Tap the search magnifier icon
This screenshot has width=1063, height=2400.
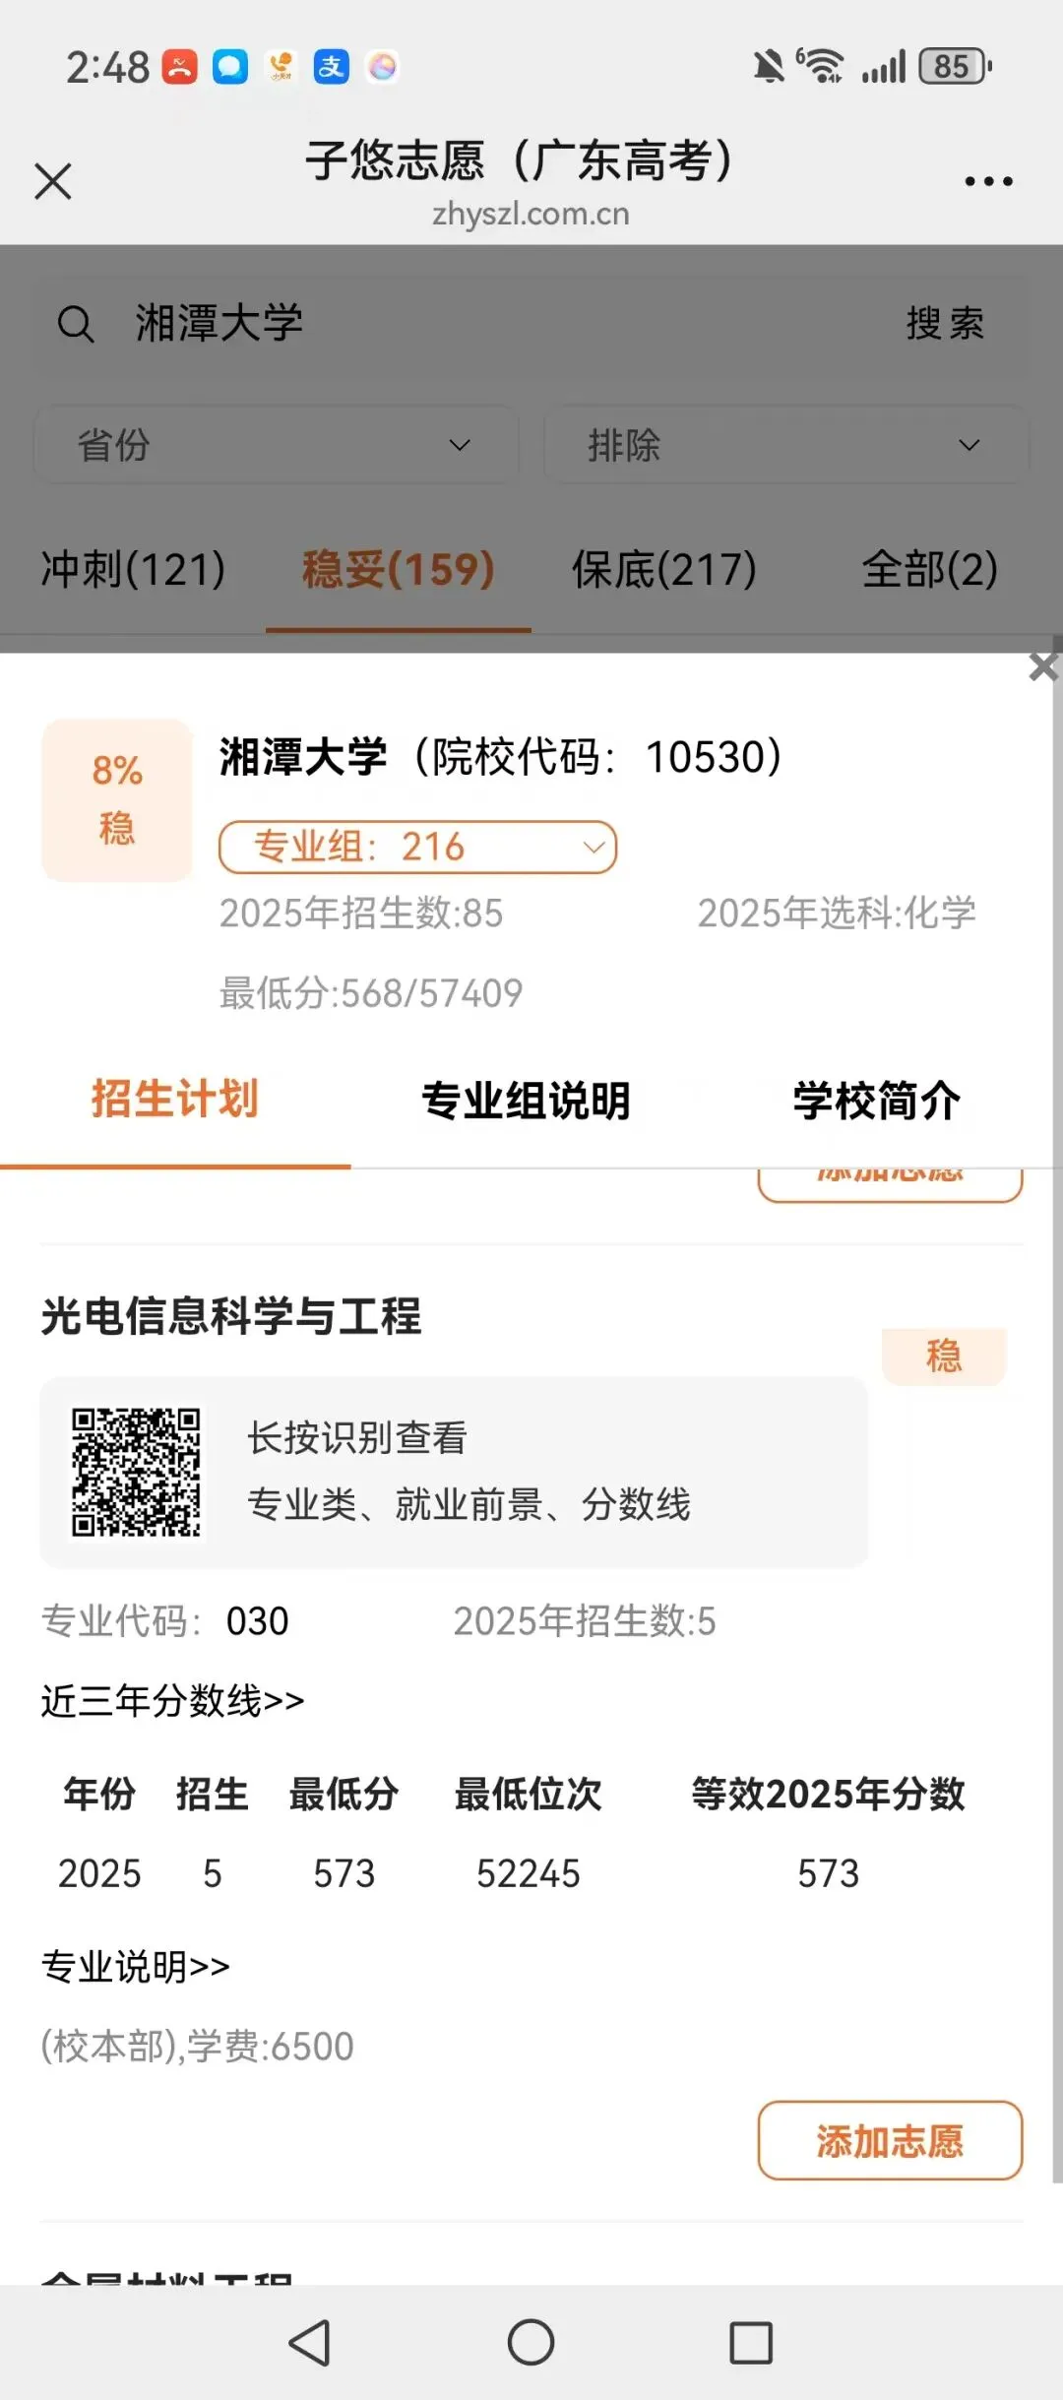coord(76,324)
